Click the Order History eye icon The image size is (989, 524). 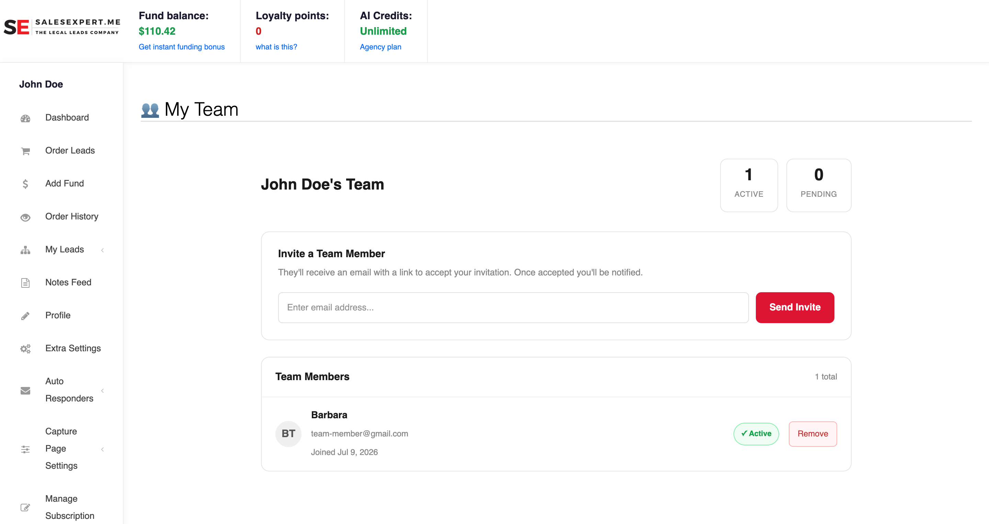(25, 217)
